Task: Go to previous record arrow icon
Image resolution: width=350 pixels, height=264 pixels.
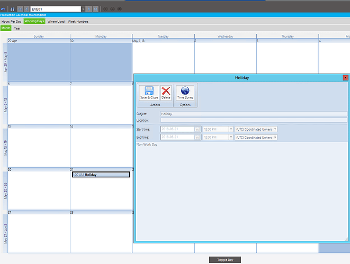Action: 26,9
